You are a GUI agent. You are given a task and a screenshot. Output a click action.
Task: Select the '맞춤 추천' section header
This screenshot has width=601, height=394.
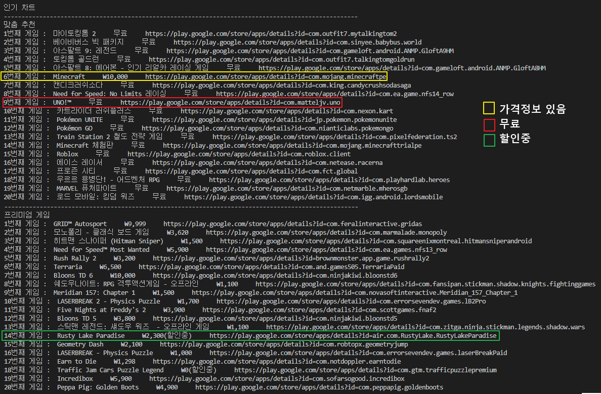[19, 24]
